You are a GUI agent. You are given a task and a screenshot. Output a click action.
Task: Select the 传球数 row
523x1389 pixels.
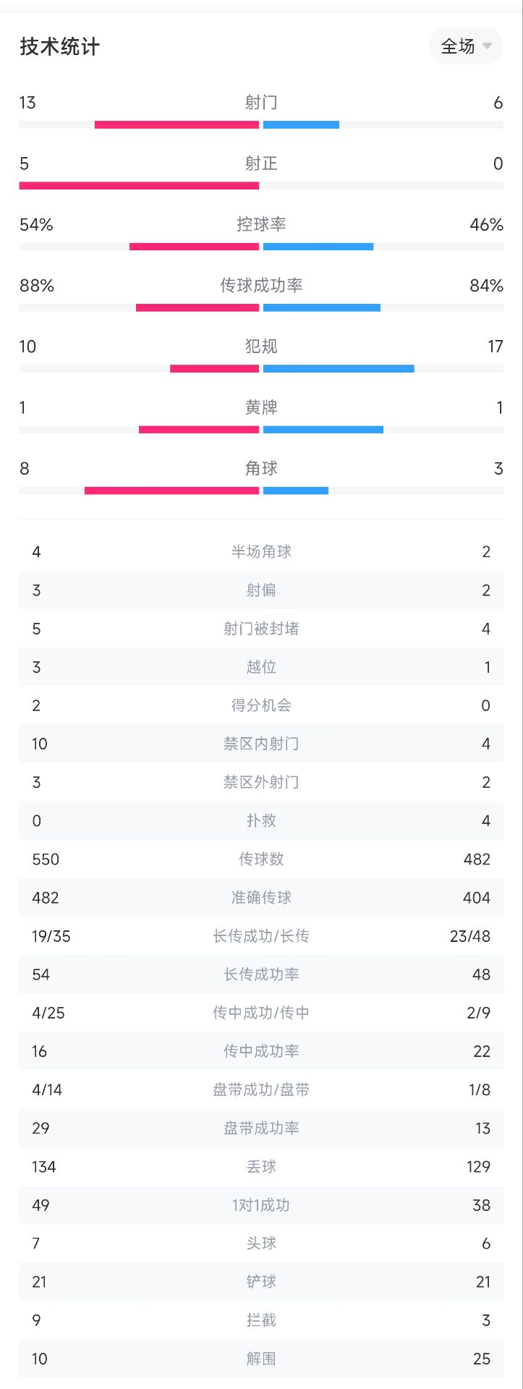(261, 859)
